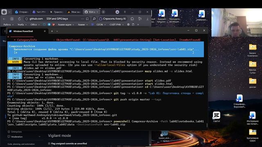The height and width of the screenshot is (147, 262).
Task: Open new PowerShell tab with plus button
Action: point(52,31)
